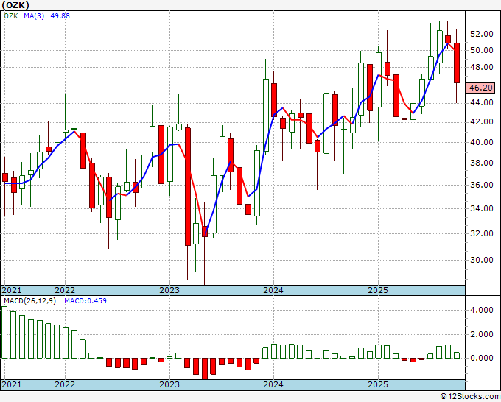Click the 38.00 price axis label
Viewport: 501px width, 402px height.
click(481, 163)
